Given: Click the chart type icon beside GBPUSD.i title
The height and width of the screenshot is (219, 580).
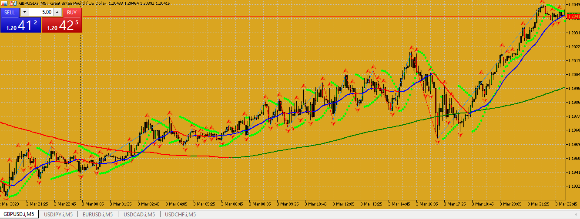Looking at the screenshot, I should click(x=13, y=3).
